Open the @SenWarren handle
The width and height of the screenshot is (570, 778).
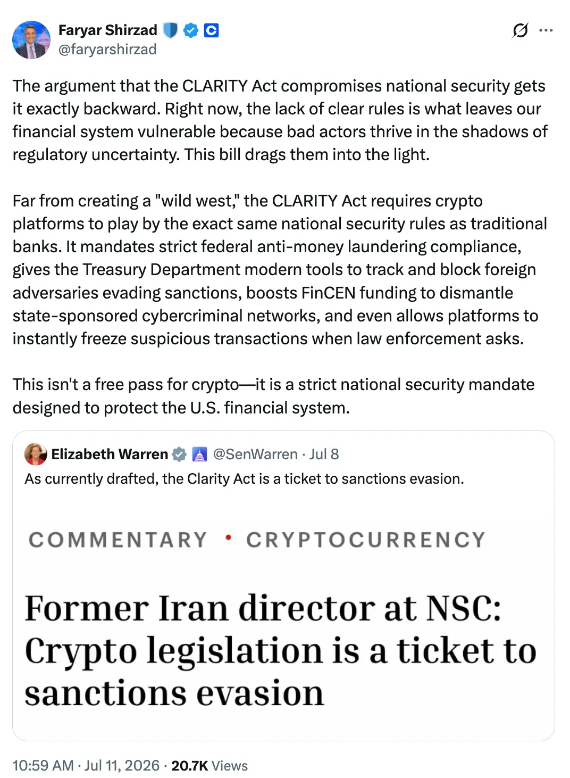coord(255,454)
